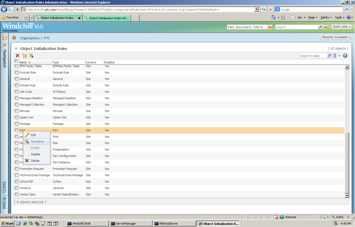Open the search type dropdown arrow beside Part, Document
Viewport: 355px width, 227px height.
[x=270, y=27]
